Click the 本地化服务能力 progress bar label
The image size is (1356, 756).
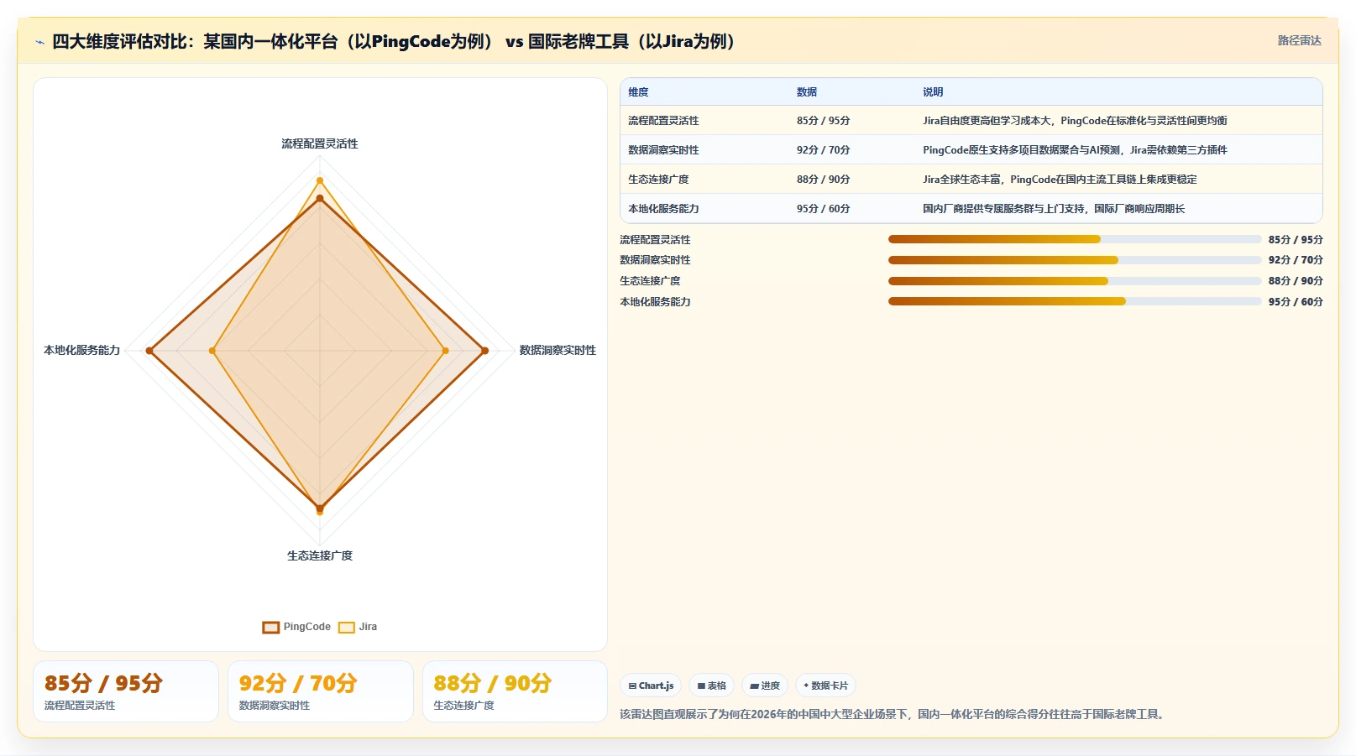click(655, 302)
